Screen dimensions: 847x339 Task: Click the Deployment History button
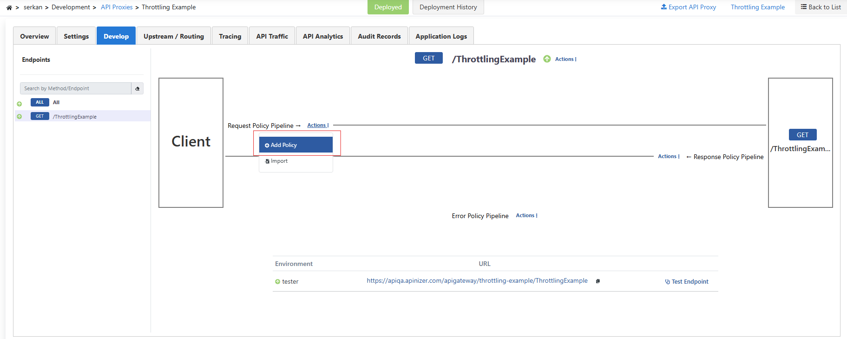(x=448, y=7)
